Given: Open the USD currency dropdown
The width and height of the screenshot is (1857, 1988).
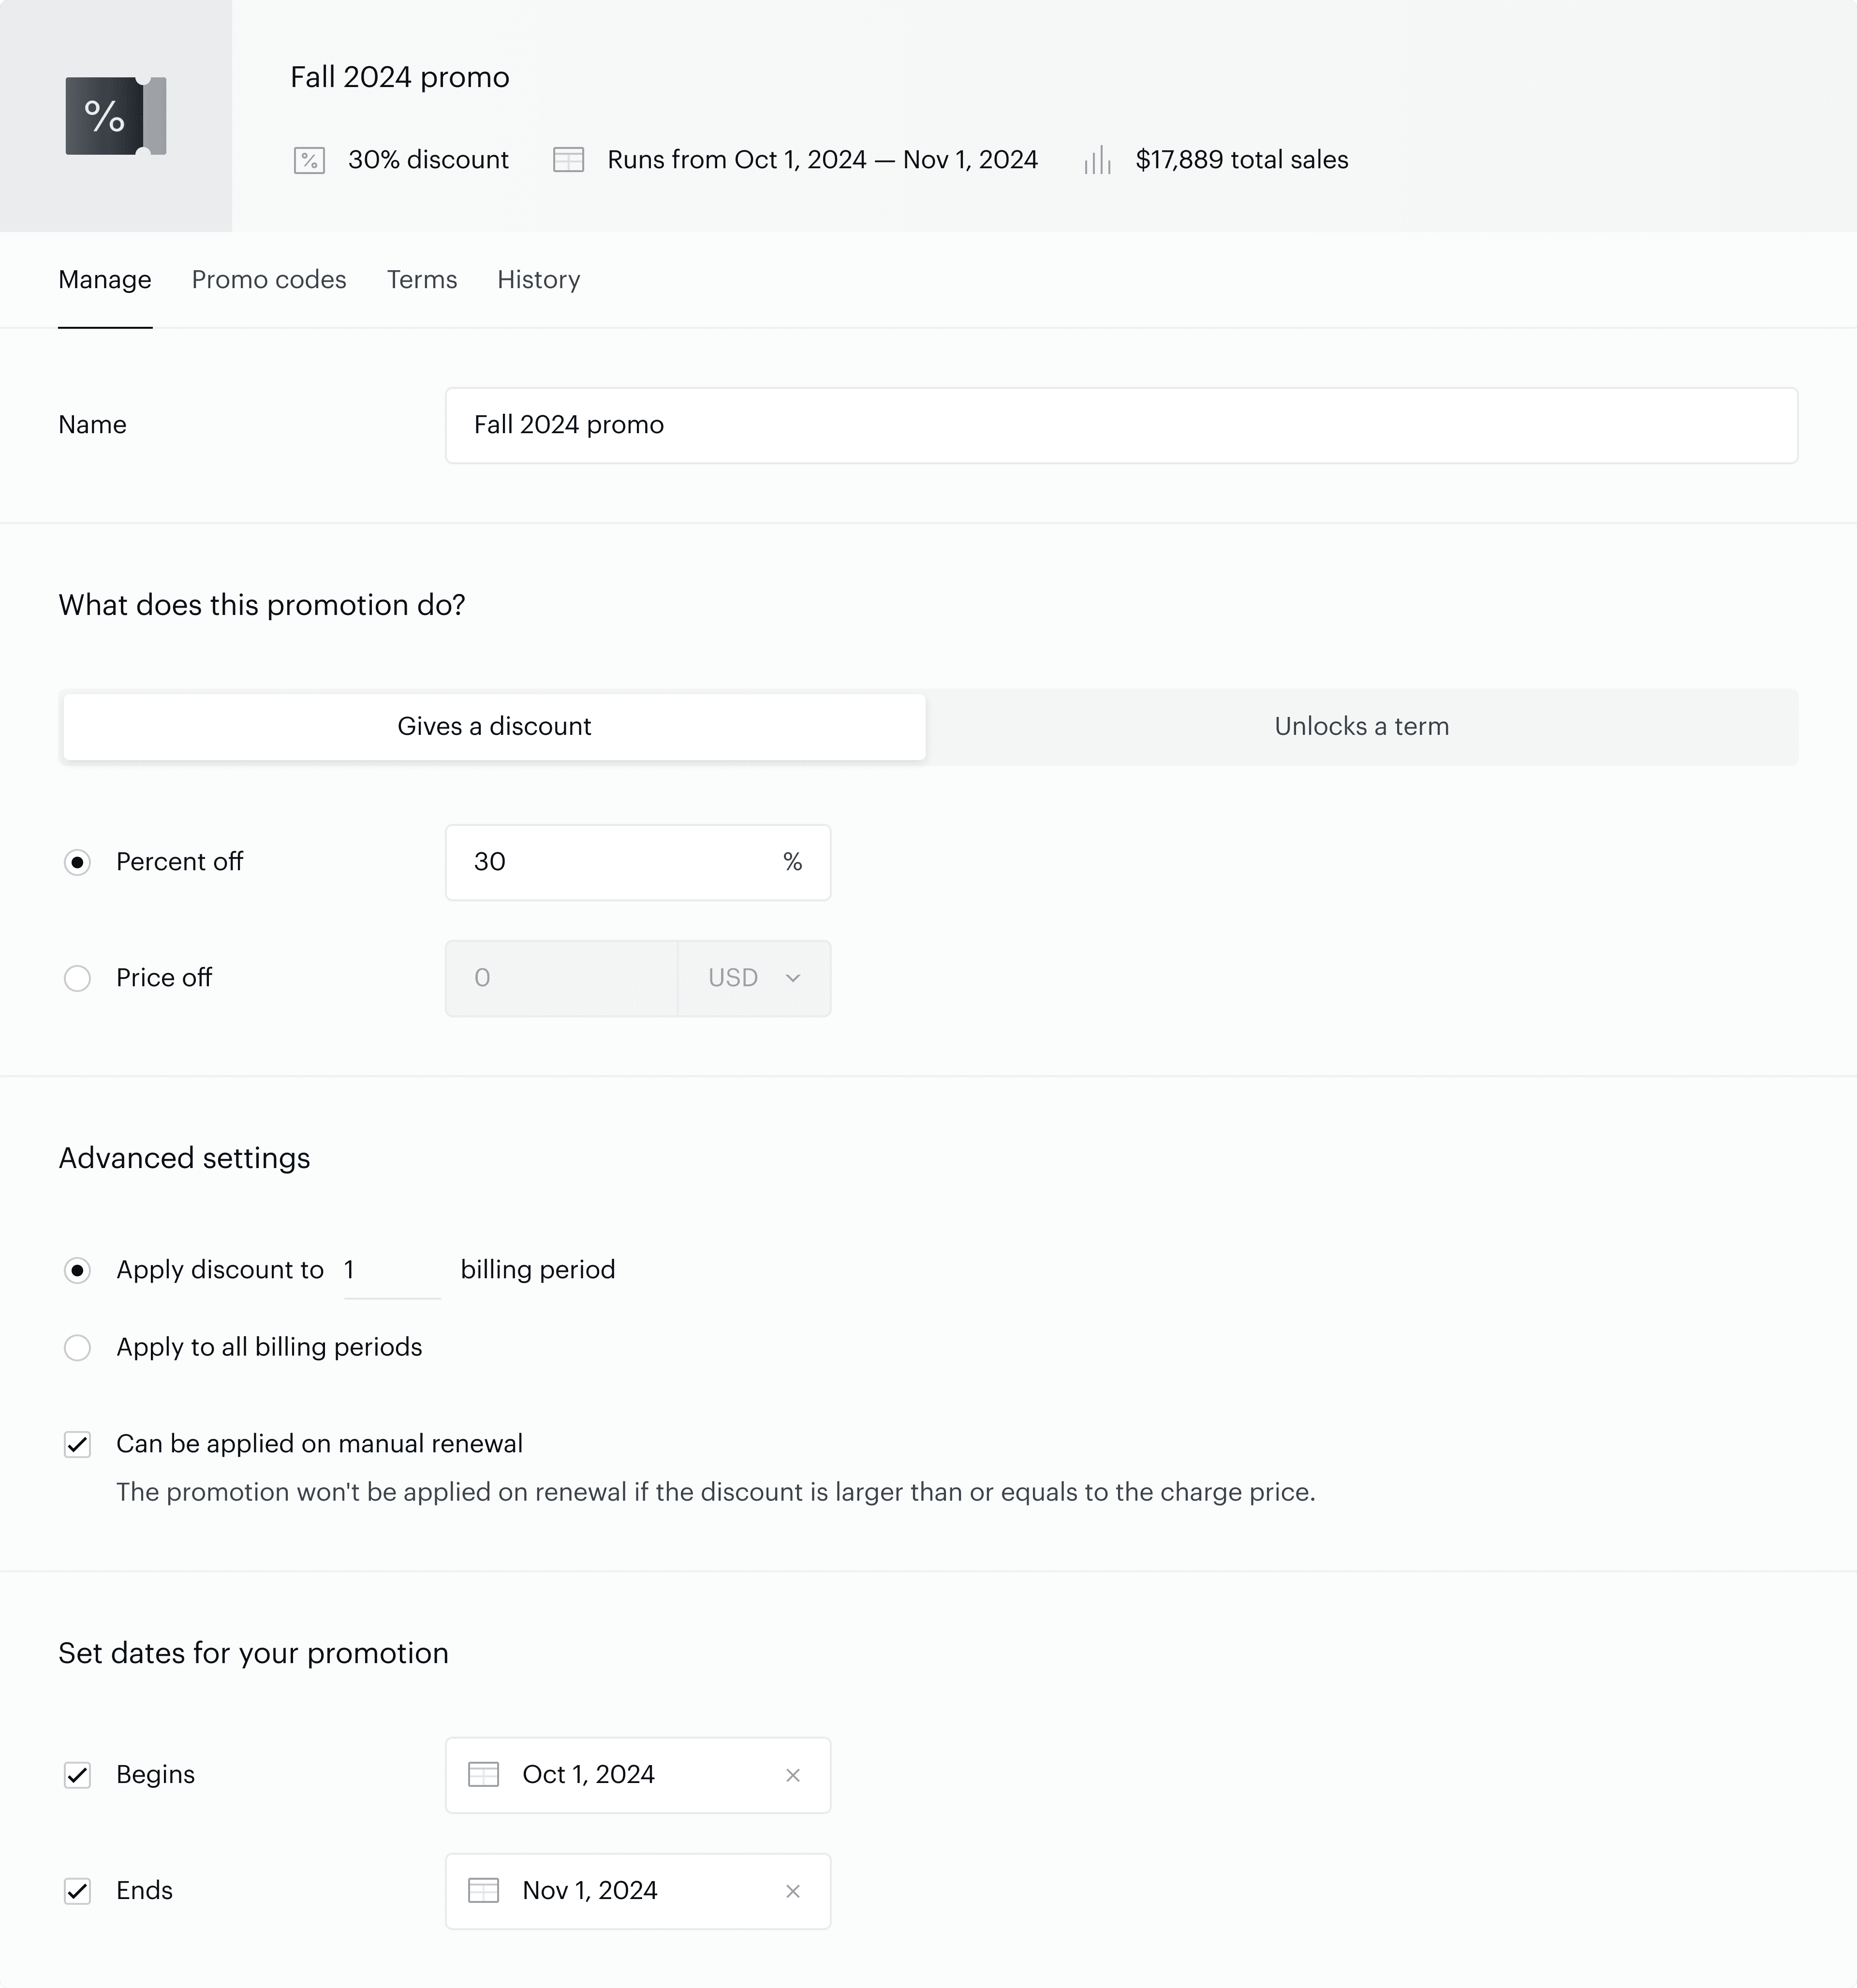Looking at the screenshot, I should pos(753,978).
